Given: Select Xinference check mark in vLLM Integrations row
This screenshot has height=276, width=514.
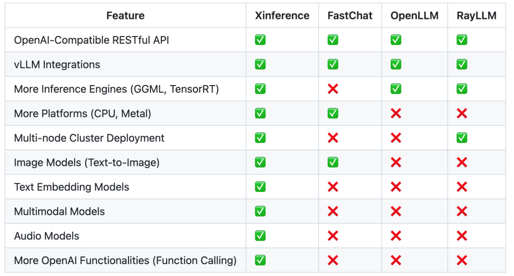Looking at the screenshot, I should click(x=260, y=65).
